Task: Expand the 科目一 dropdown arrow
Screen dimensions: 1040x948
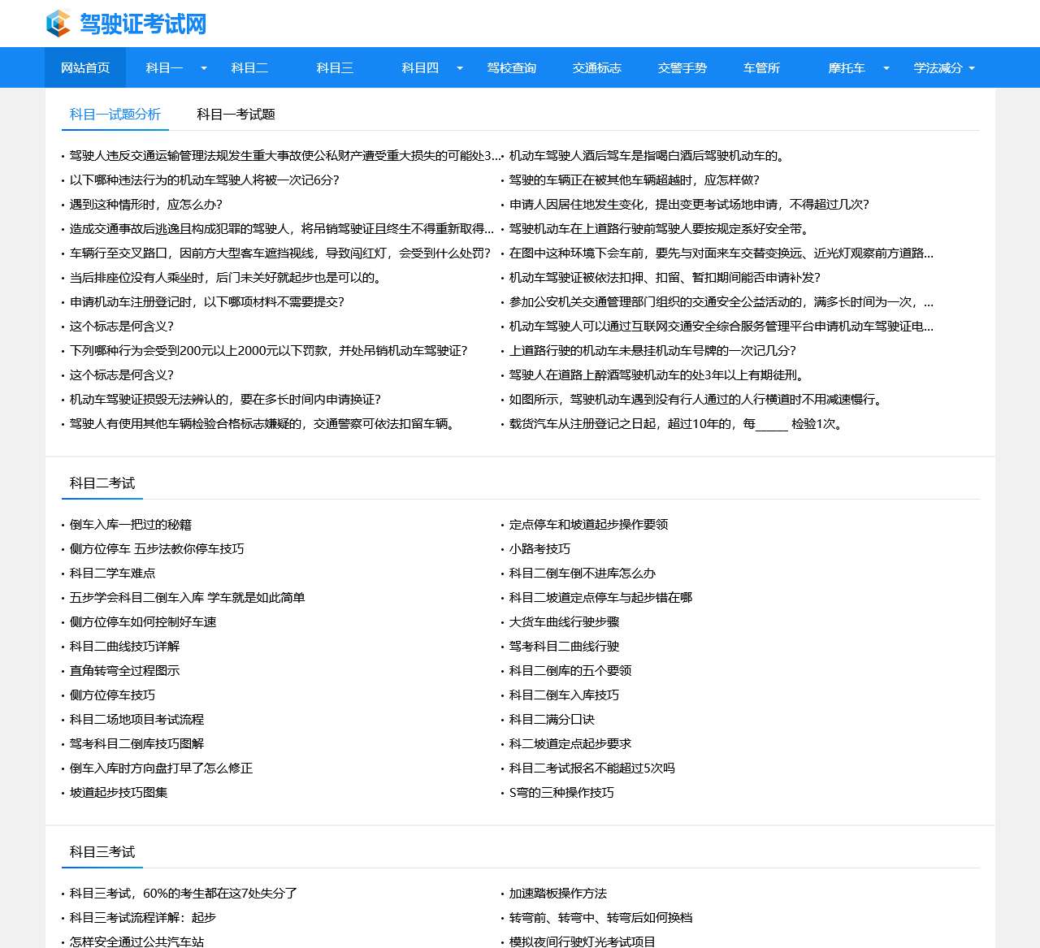Action: pos(204,68)
